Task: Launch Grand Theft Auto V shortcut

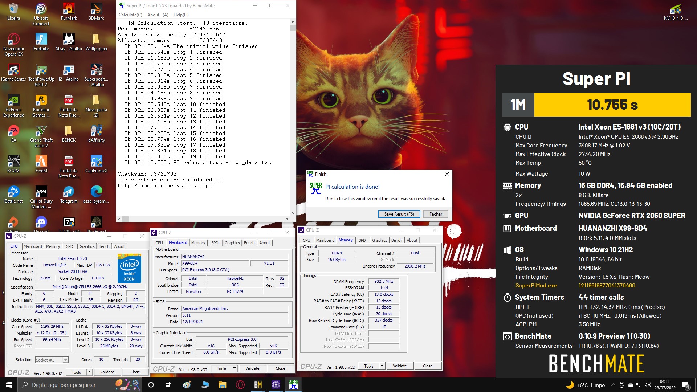Action: pyautogui.click(x=41, y=136)
